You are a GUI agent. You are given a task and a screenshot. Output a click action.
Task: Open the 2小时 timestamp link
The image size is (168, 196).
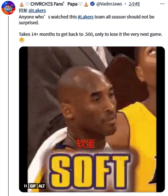pyautogui.click(x=134, y=4)
